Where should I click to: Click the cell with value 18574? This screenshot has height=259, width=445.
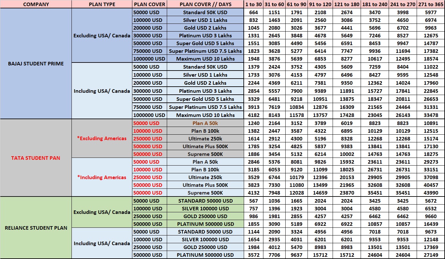pos(431,59)
